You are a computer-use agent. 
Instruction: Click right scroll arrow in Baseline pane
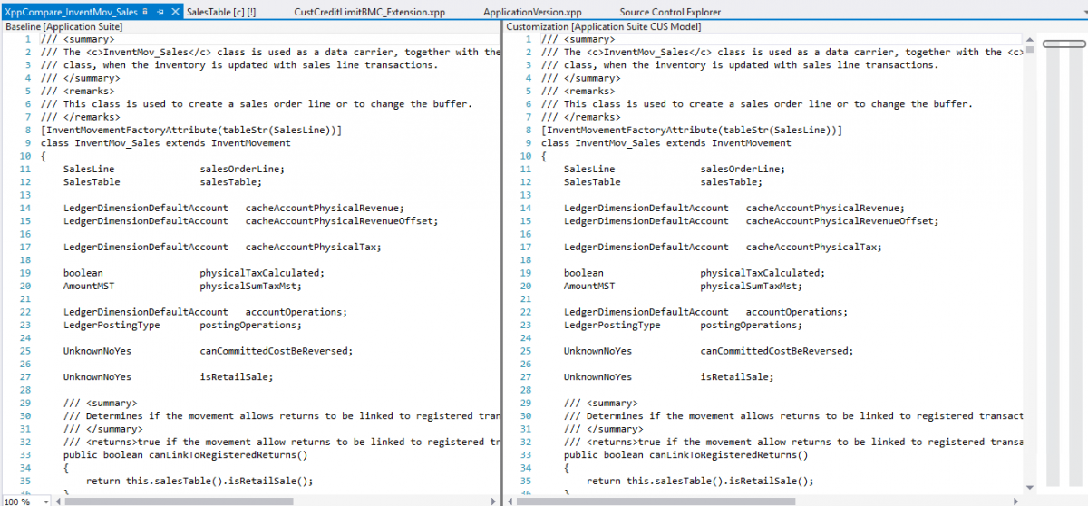click(x=493, y=501)
